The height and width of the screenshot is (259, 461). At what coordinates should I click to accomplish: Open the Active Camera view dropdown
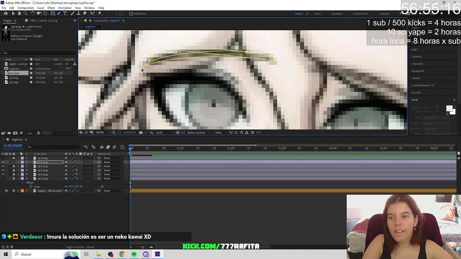point(198,132)
